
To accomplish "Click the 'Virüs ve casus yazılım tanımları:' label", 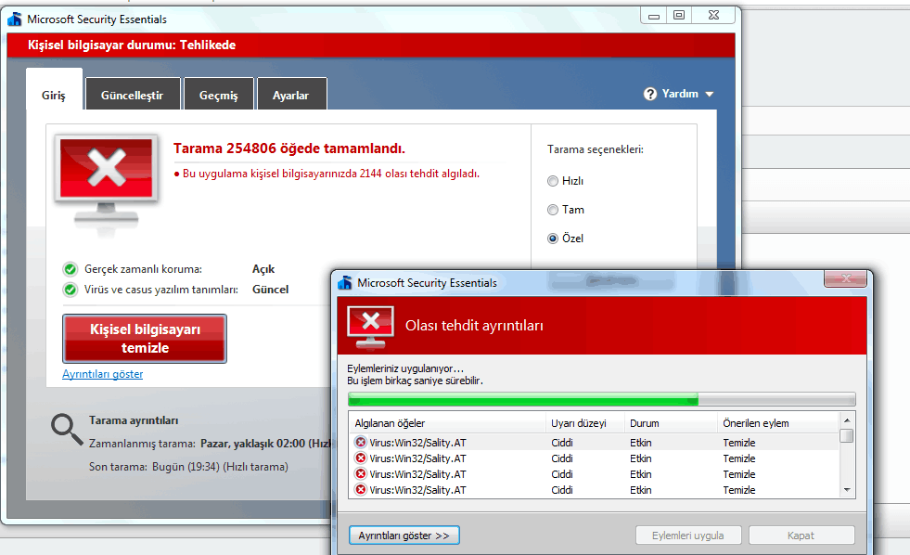I will click(x=161, y=290).
